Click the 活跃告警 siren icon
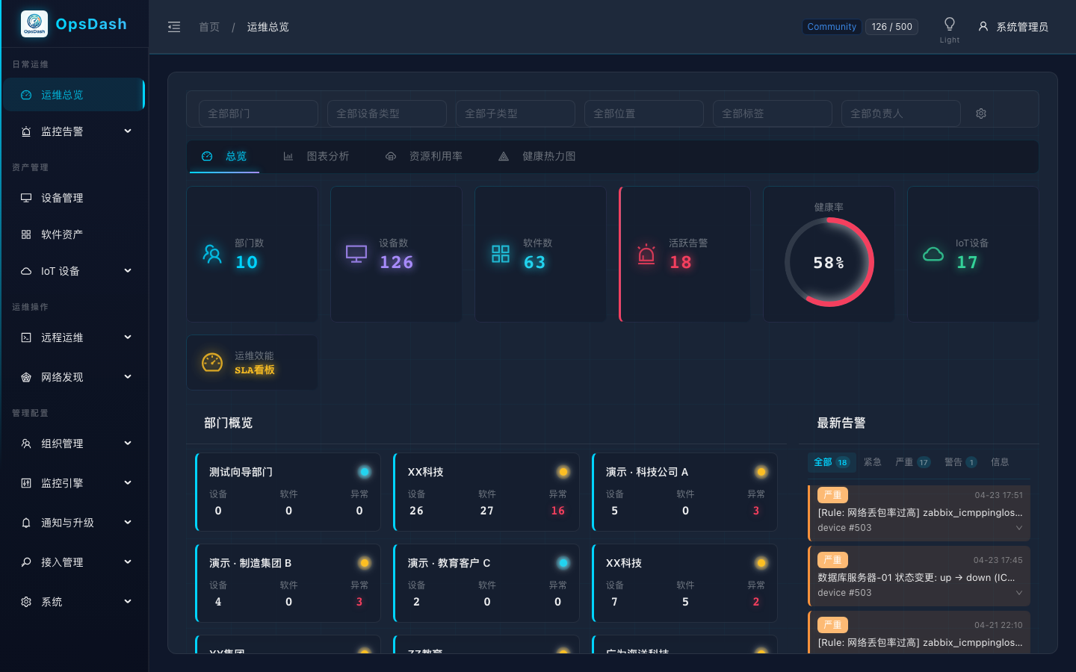 point(646,254)
